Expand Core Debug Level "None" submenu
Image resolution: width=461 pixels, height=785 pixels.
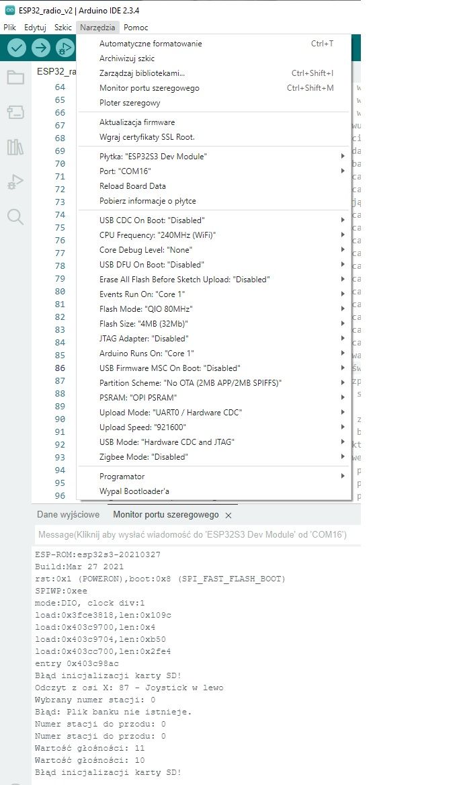214,250
